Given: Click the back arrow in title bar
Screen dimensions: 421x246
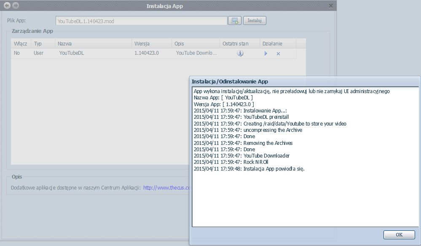Looking at the screenshot, I should click(7, 5).
